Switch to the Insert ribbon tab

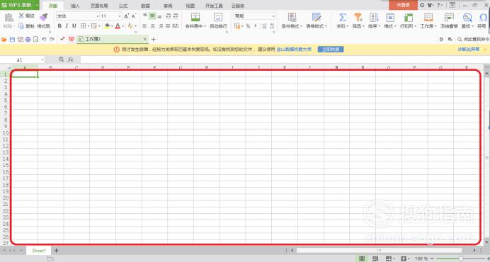(75, 6)
